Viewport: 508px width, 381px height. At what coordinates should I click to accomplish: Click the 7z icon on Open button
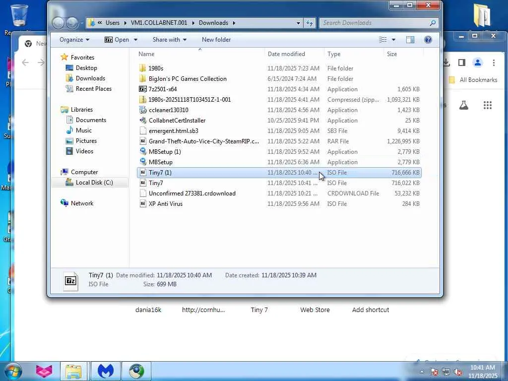point(109,40)
